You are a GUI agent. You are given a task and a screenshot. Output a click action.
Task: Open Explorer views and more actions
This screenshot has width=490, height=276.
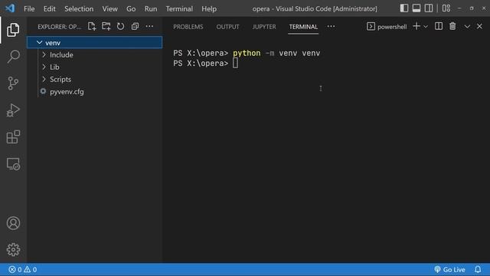point(149,26)
